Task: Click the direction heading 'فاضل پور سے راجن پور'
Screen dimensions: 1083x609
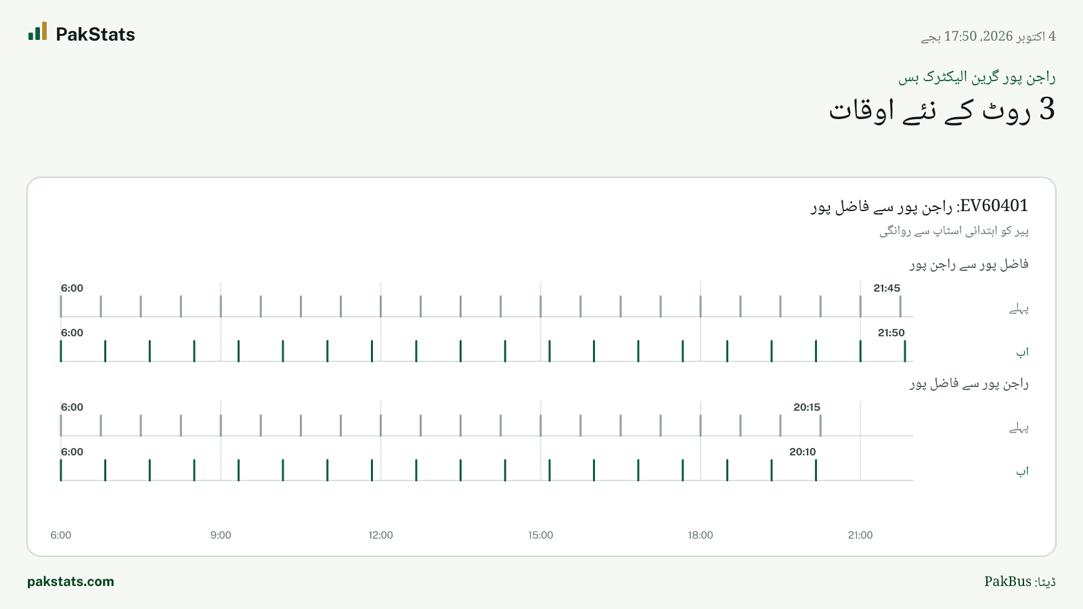Action: (969, 265)
